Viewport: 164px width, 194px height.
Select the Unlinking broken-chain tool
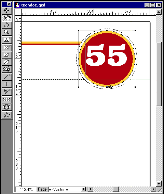click(7, 107)
